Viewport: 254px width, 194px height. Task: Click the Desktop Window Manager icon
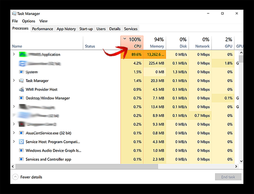click(x=21, y=98)
